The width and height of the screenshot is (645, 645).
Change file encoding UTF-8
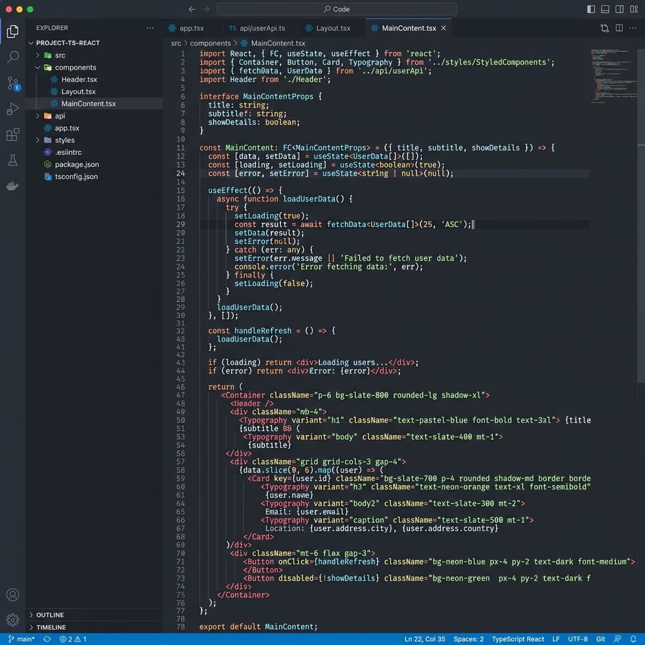click(578, 639)
